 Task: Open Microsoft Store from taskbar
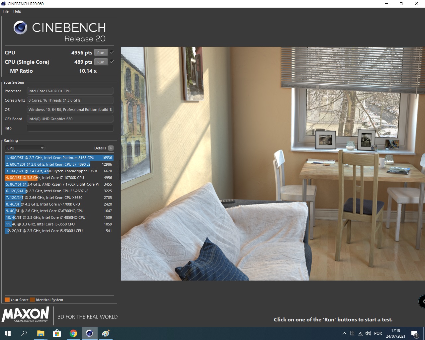pos(57,333)
